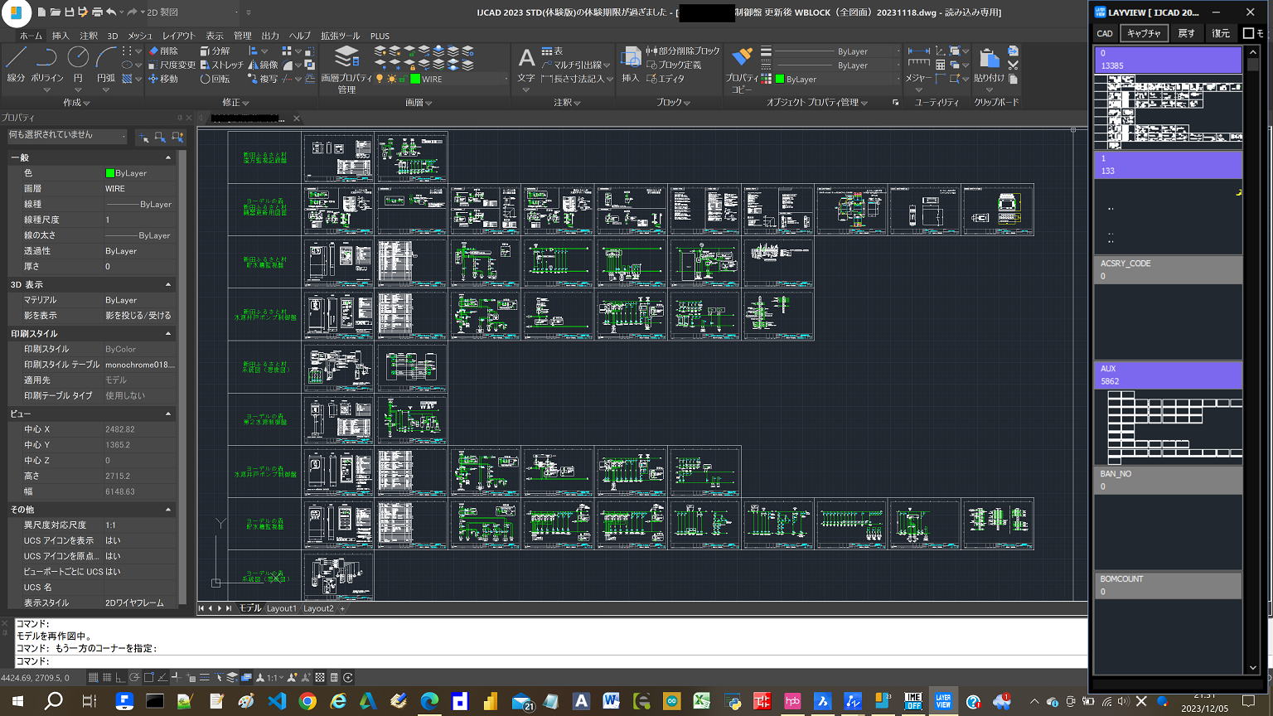The height and width of the screenshot is (716, 1273).
Task: Collapse the 3D 表示 property section
Action: coord(168,284)
